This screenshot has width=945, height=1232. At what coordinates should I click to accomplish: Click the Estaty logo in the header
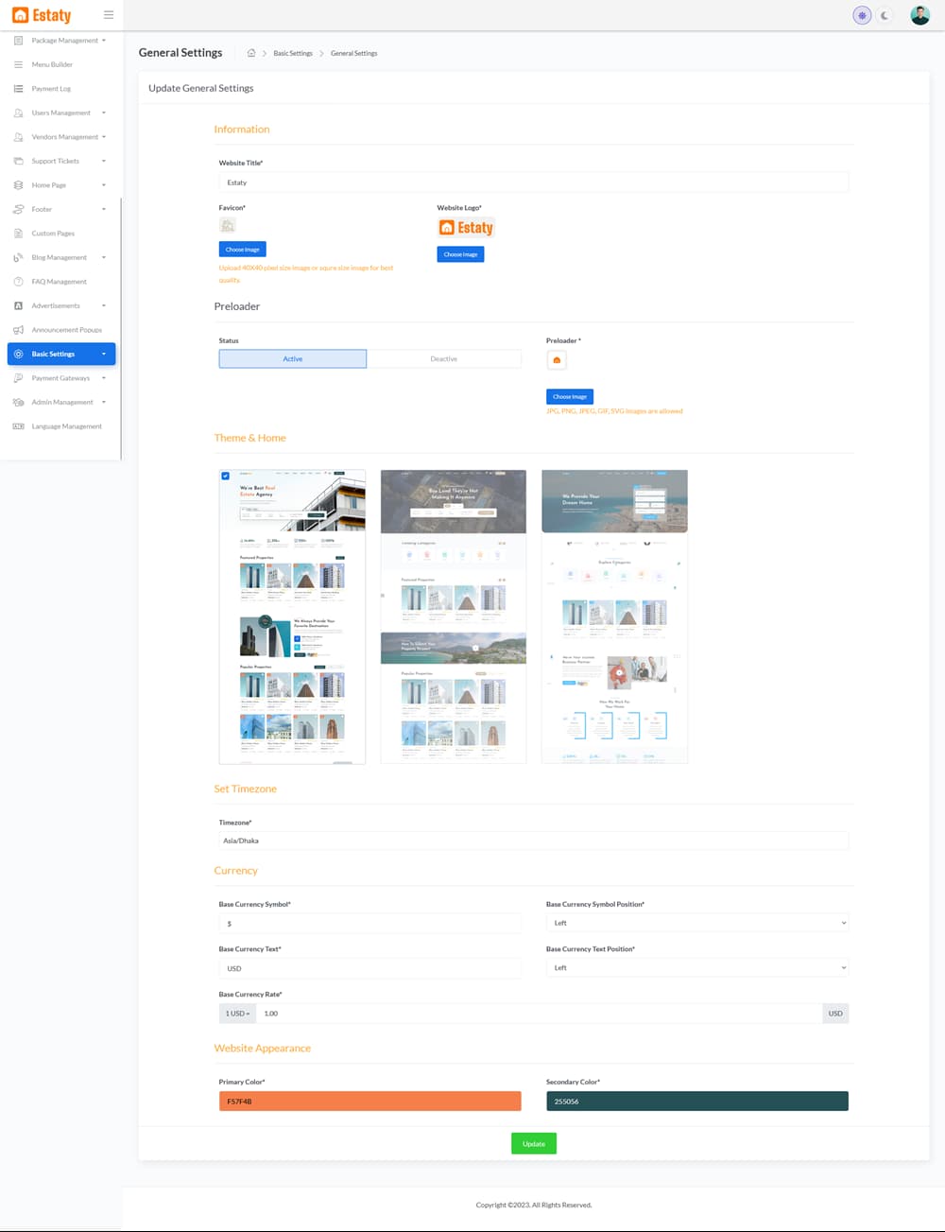tap(42, 15)
